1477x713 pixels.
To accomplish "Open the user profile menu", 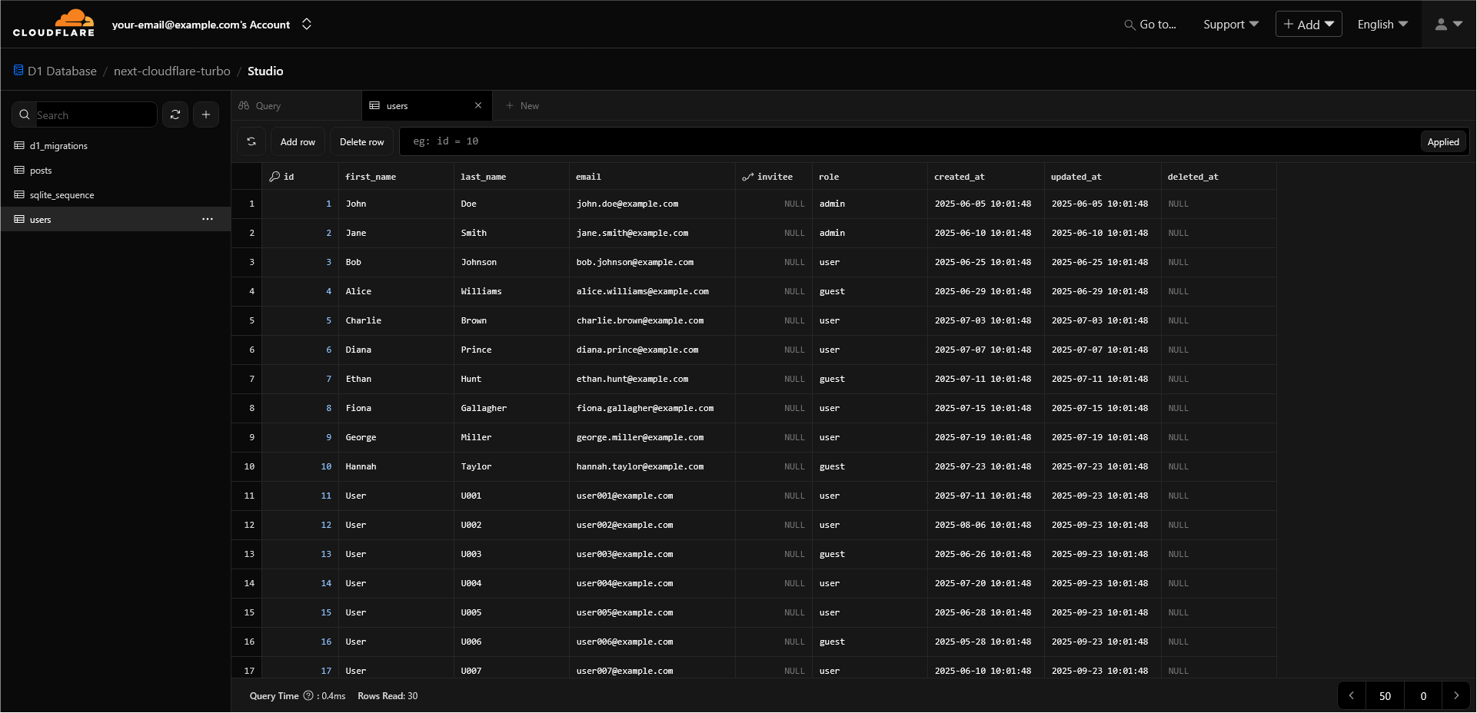I will (1449, 25).
